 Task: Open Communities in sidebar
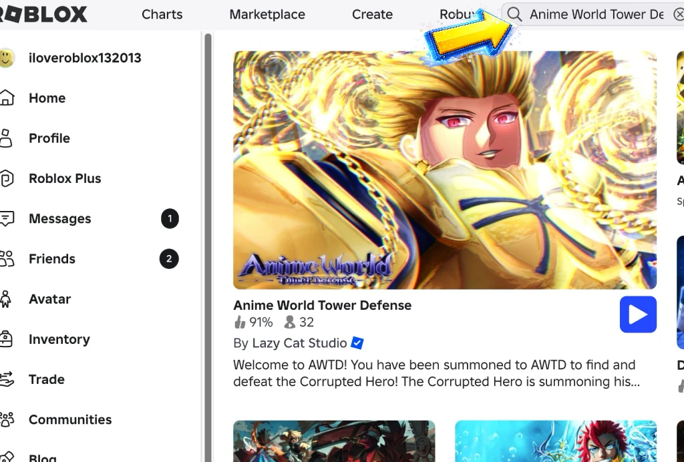(x=70, y=419)
